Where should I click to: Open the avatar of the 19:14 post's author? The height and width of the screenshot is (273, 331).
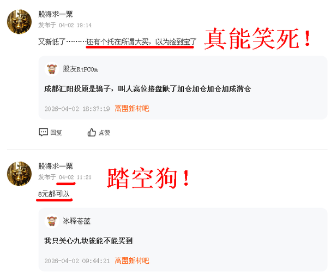click(x=19, y=21)
